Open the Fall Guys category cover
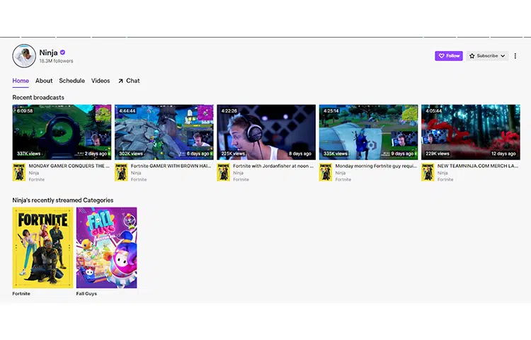531x340 pixels. [x=107, y=248]
